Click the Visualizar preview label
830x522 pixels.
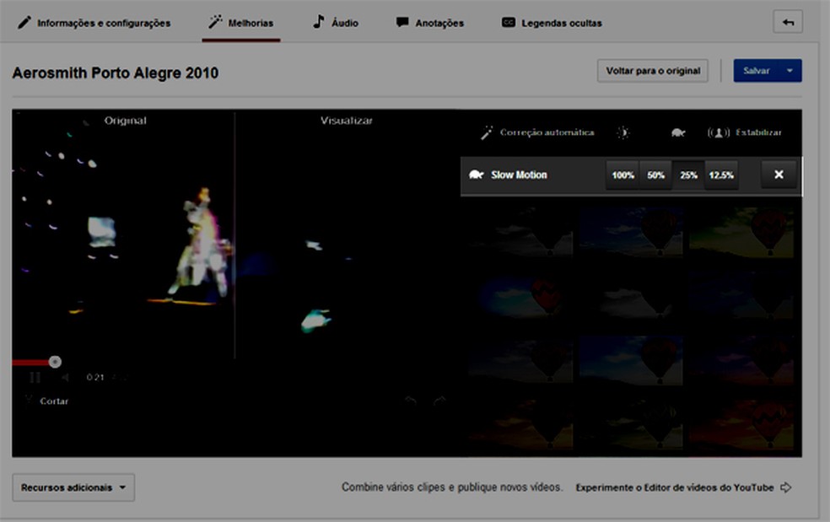coord(346,121)
